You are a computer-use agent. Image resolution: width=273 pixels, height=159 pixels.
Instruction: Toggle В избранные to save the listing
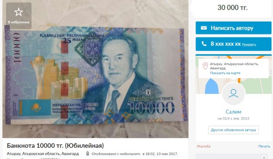point(19,15)
